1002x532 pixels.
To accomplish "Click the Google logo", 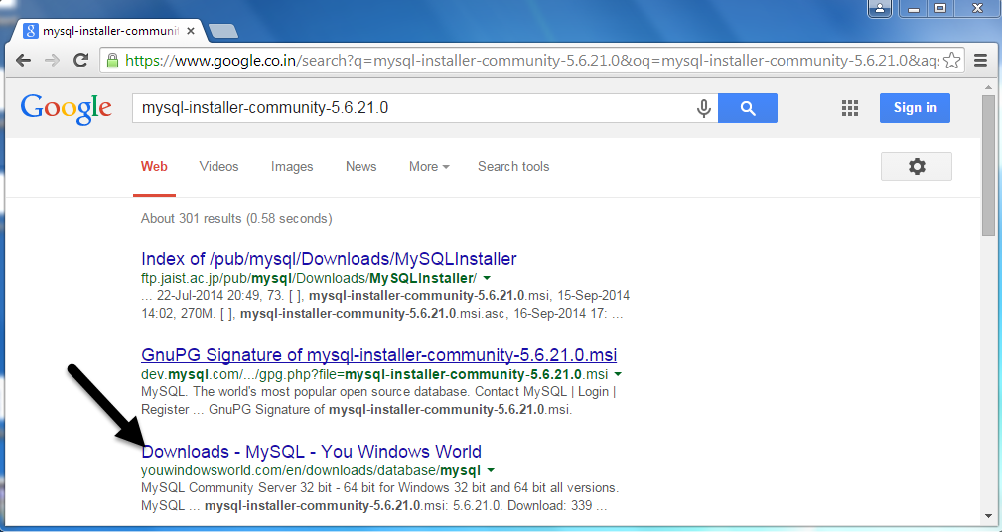I will 66,108.
